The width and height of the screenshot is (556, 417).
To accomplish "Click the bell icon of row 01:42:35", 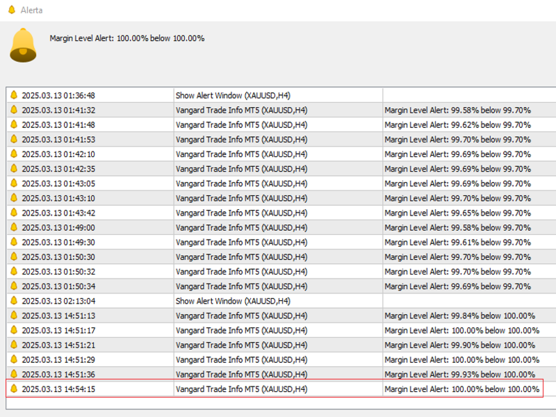I will (14, 168).
